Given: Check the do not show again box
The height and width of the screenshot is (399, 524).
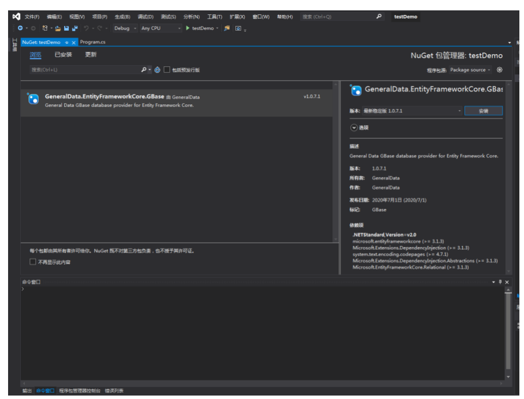Looking at the screenshot, I should point(32,262).
